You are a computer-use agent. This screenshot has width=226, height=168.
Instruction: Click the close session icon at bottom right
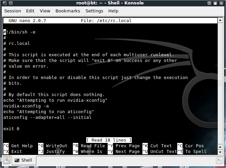pos(219,161)
